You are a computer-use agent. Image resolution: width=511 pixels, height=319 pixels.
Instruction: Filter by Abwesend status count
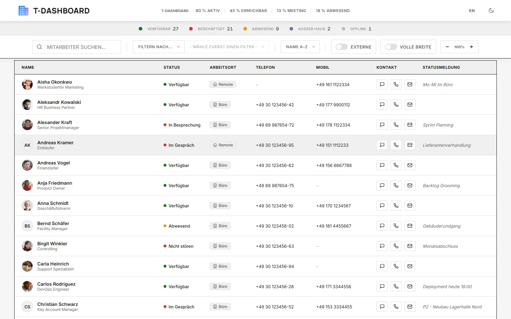[261, 29]
